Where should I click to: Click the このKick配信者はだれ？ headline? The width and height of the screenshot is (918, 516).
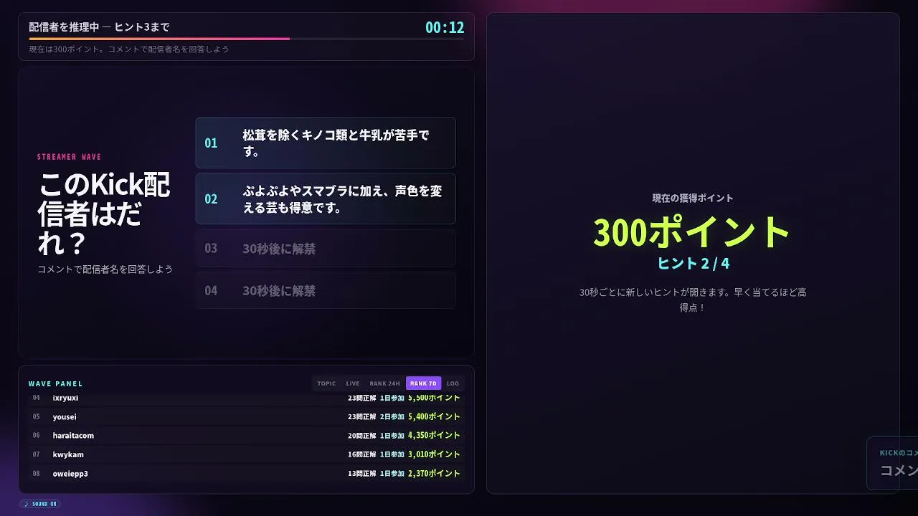104,214
